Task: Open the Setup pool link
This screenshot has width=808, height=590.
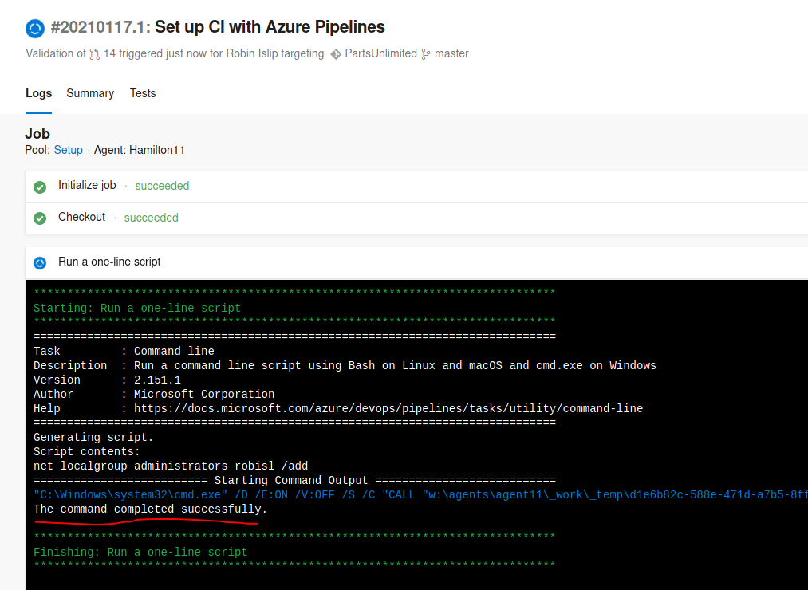Action: [x=68, y=150]
